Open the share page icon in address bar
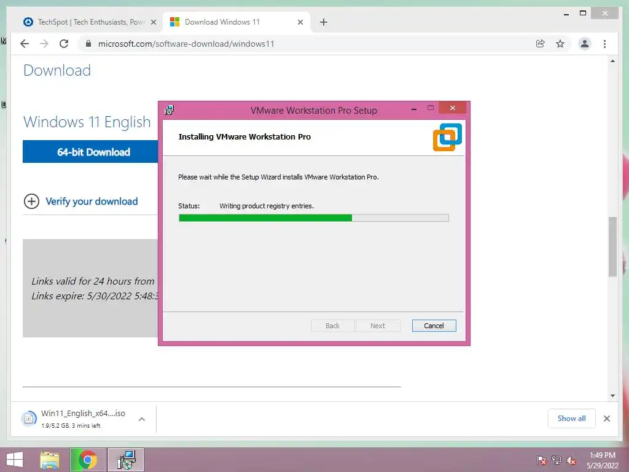The width and height of the screenshot is (629, 472). coord(541,44)
